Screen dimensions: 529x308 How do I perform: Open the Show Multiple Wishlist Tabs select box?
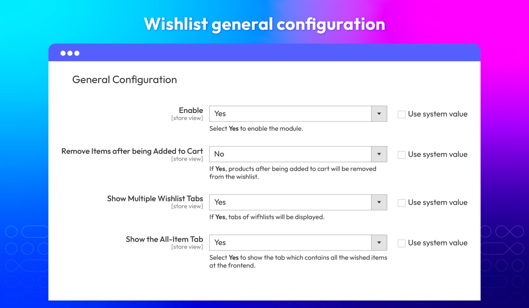[290, 202]
